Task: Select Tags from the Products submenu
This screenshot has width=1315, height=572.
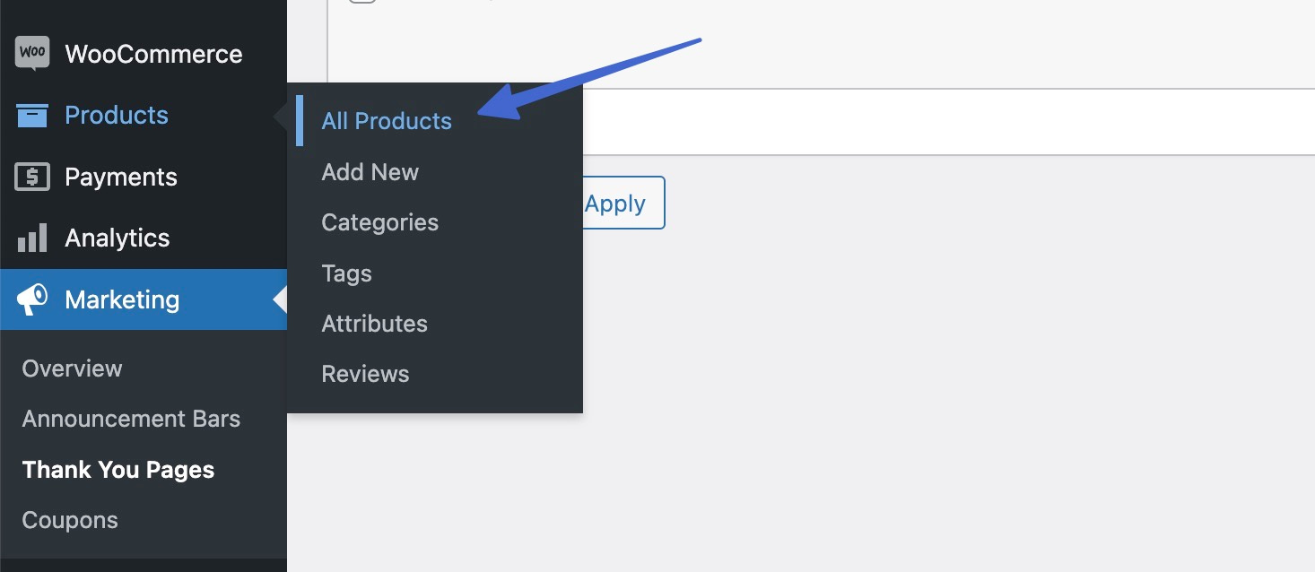Action: [x=347, y=273]
